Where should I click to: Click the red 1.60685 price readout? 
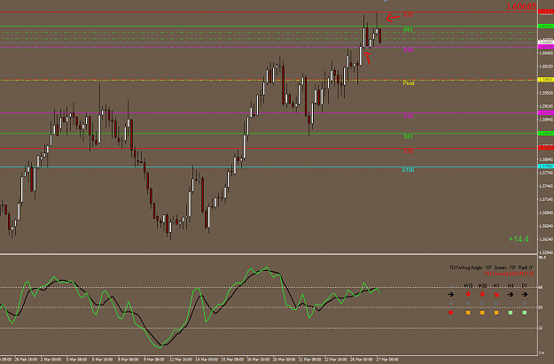[521, 6]
